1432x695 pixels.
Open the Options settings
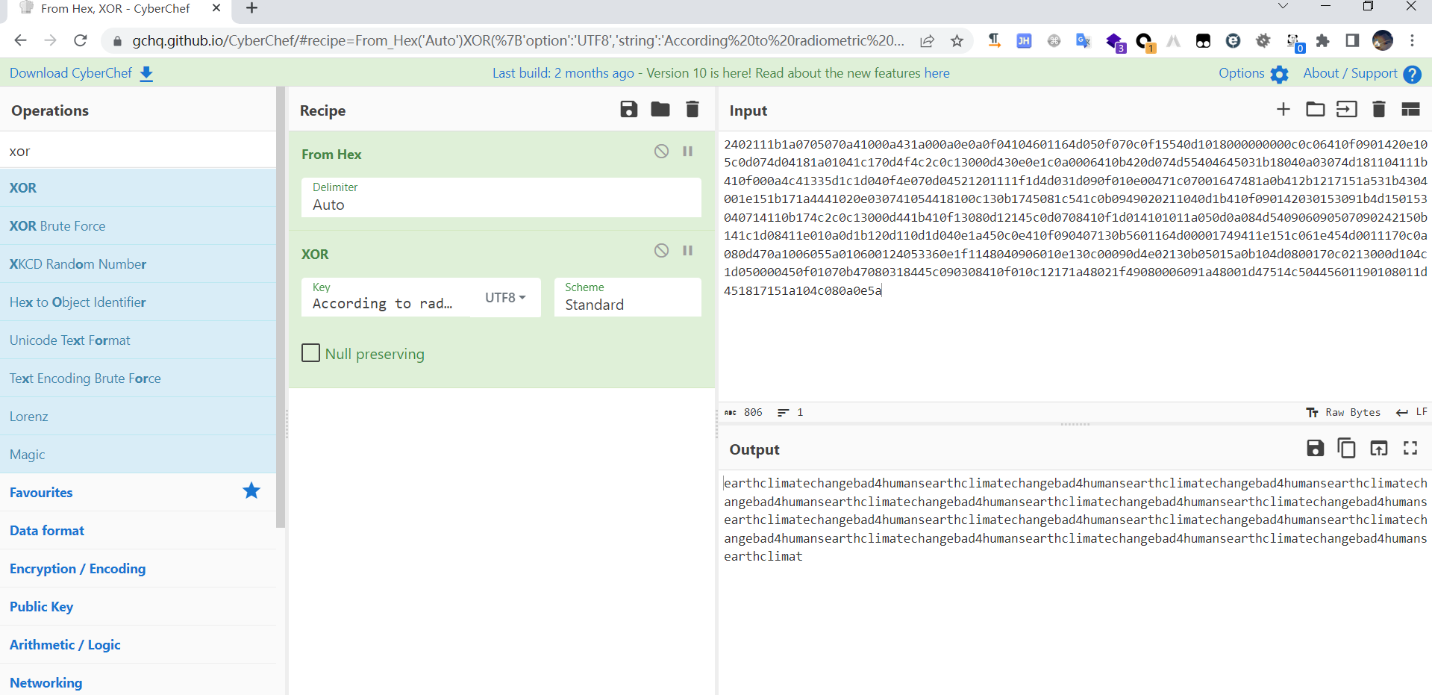coord(1253,73)
